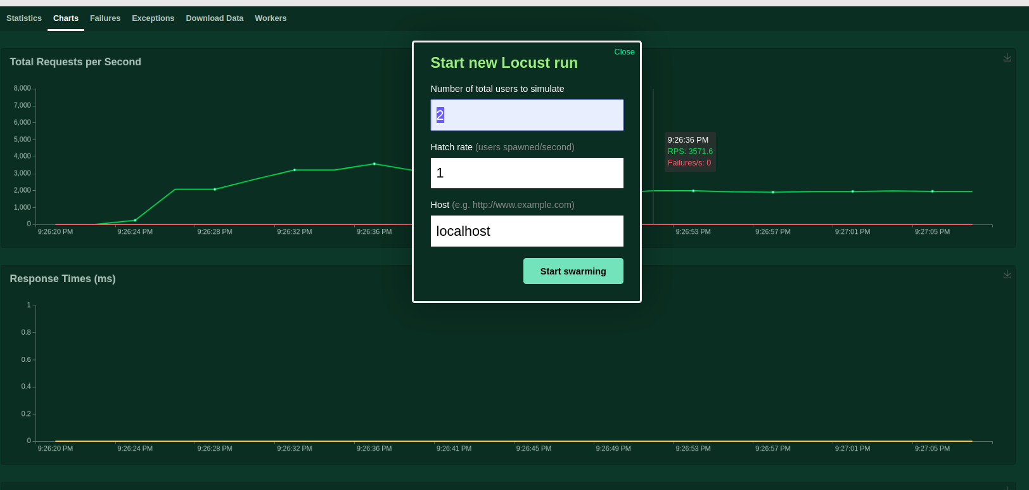The height and width of the screenshot is (490, 1029).
Task: Open the Statistics tab
Action: click(x=24, y=18)
